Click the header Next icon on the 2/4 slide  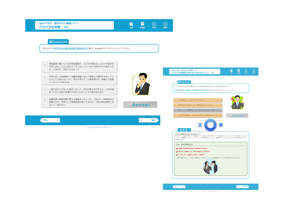click(x=253, y=71)
